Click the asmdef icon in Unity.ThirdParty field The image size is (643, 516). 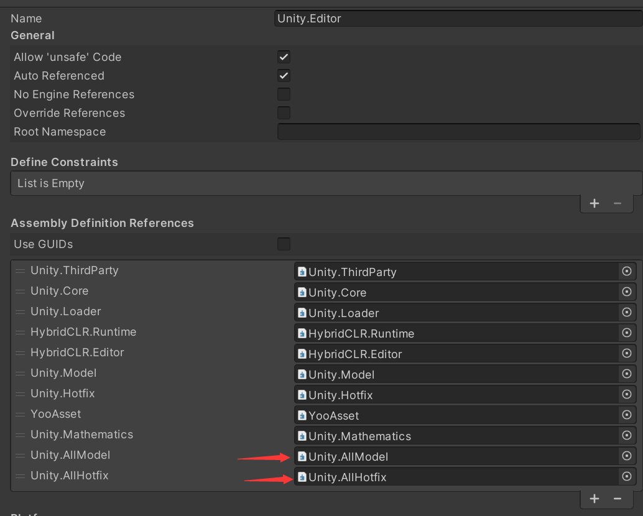[302, 272]
